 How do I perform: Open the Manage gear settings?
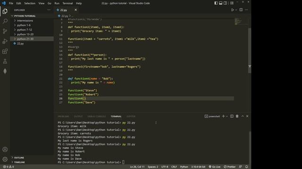[5, 159]
